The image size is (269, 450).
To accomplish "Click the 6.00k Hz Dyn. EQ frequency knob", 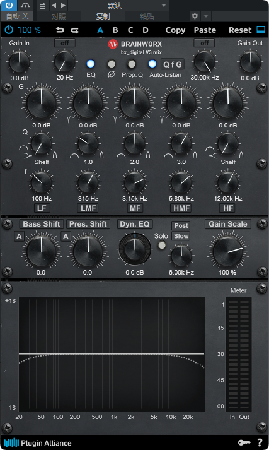I will (181, 255).
